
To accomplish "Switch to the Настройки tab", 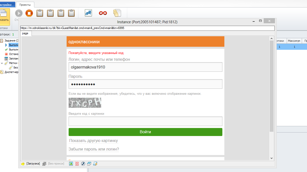I will 8,4.
